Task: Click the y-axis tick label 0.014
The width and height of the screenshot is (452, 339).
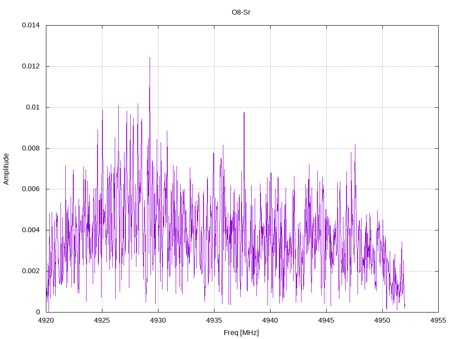Action: click(x=31, y=25)
